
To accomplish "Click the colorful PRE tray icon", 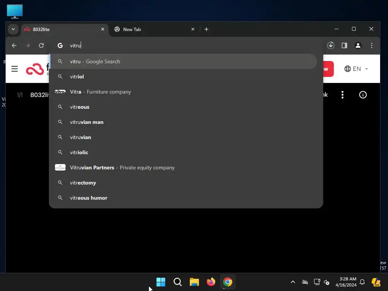I will [376, 282].
